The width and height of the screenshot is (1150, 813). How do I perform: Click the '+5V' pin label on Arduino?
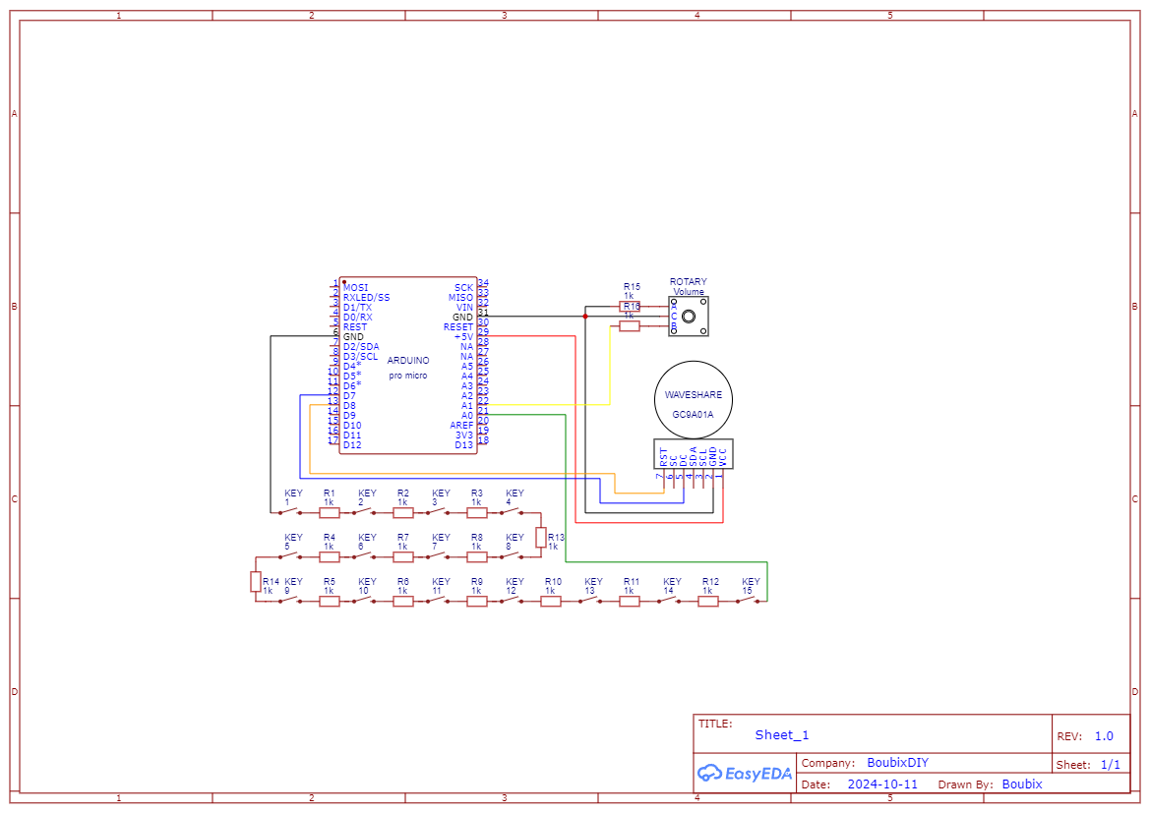(463, 337)
